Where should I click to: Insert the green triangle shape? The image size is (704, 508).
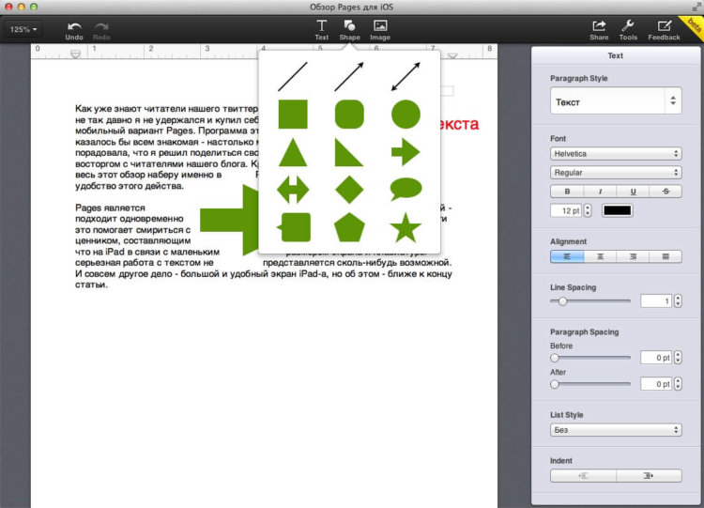point(293,152)
